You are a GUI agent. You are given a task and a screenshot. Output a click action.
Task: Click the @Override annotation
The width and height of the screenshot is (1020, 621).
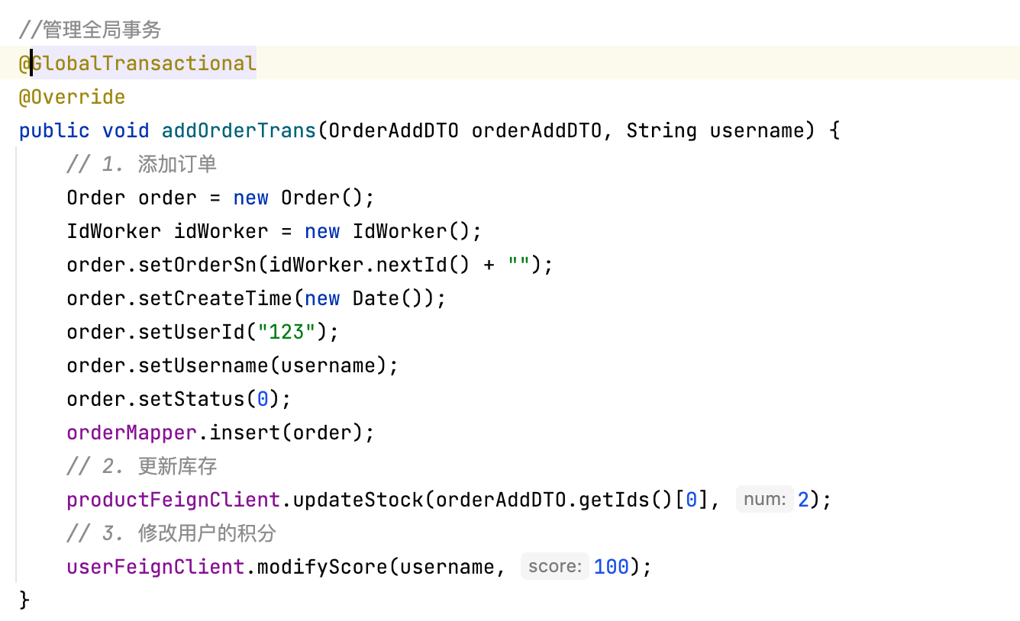[x=72, y=97]
